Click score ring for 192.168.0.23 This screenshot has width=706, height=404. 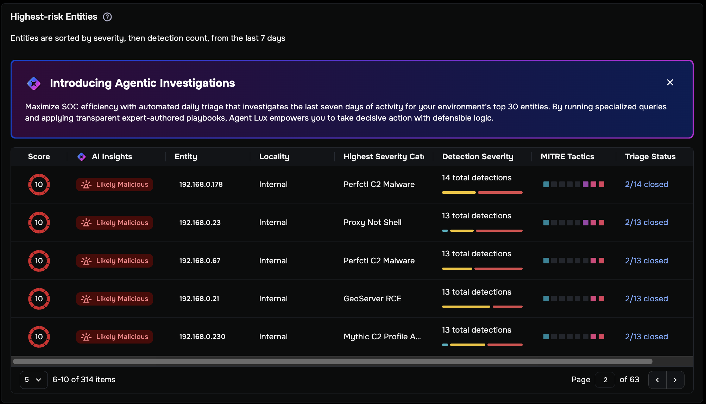(39, 223)
